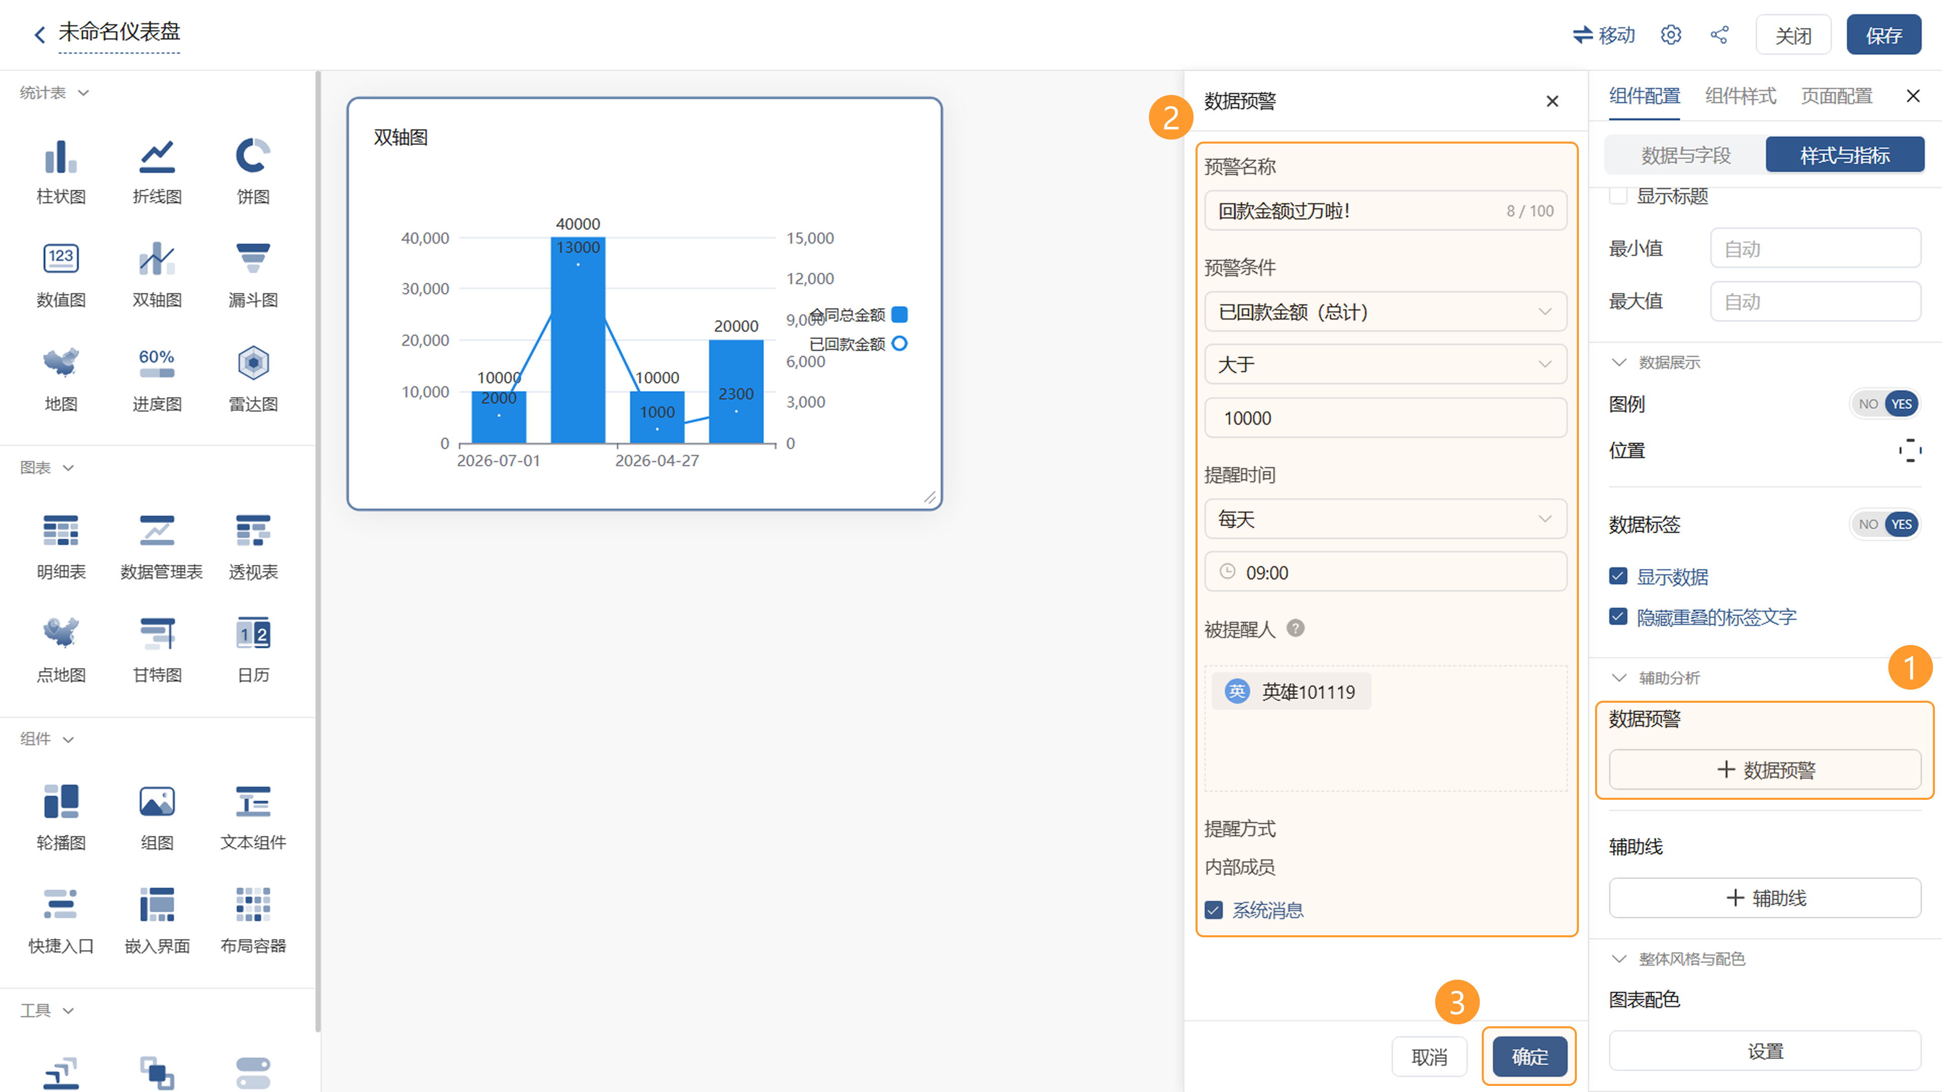Open the 已回款金额（总计） condition dropdown
This screenshot has width=1942, height=1092.
click(1386, 311)
